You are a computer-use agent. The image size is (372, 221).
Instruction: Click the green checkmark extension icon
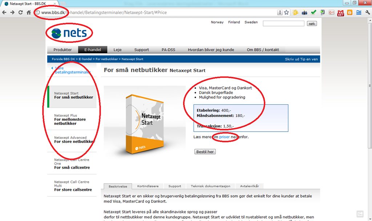tap(314, 12)
